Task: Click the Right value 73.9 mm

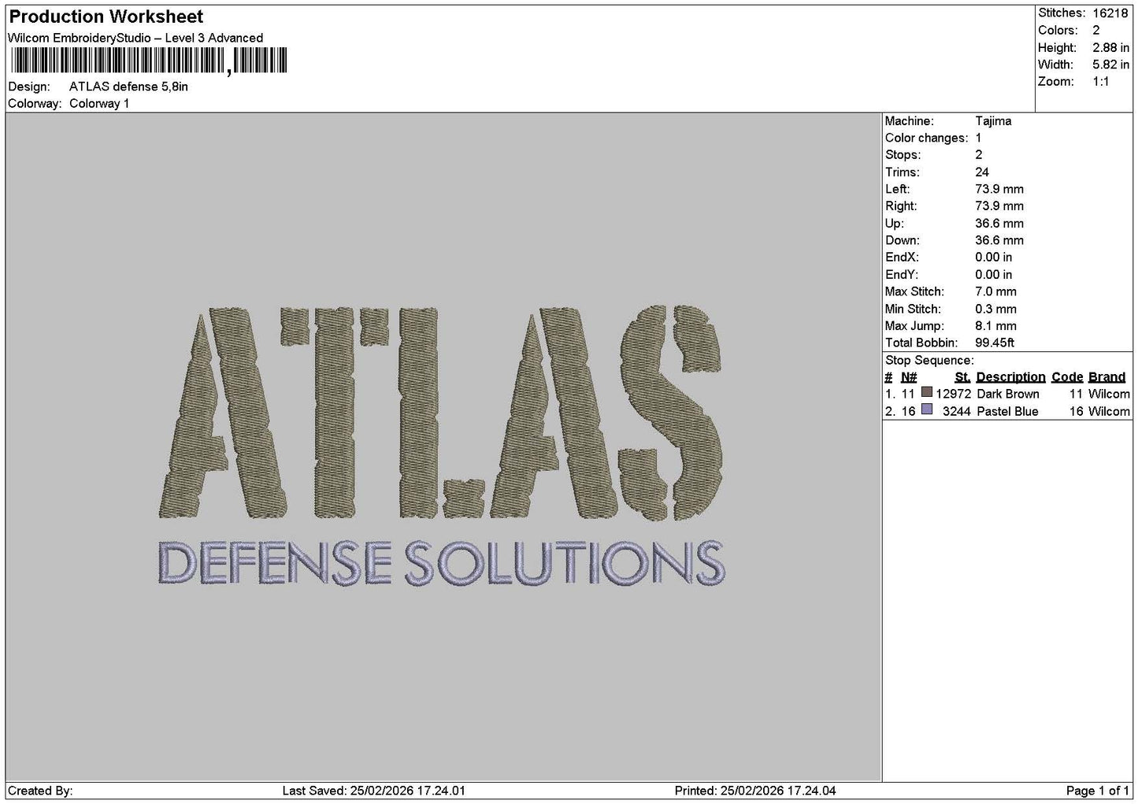Action: (x=999, y=206)
